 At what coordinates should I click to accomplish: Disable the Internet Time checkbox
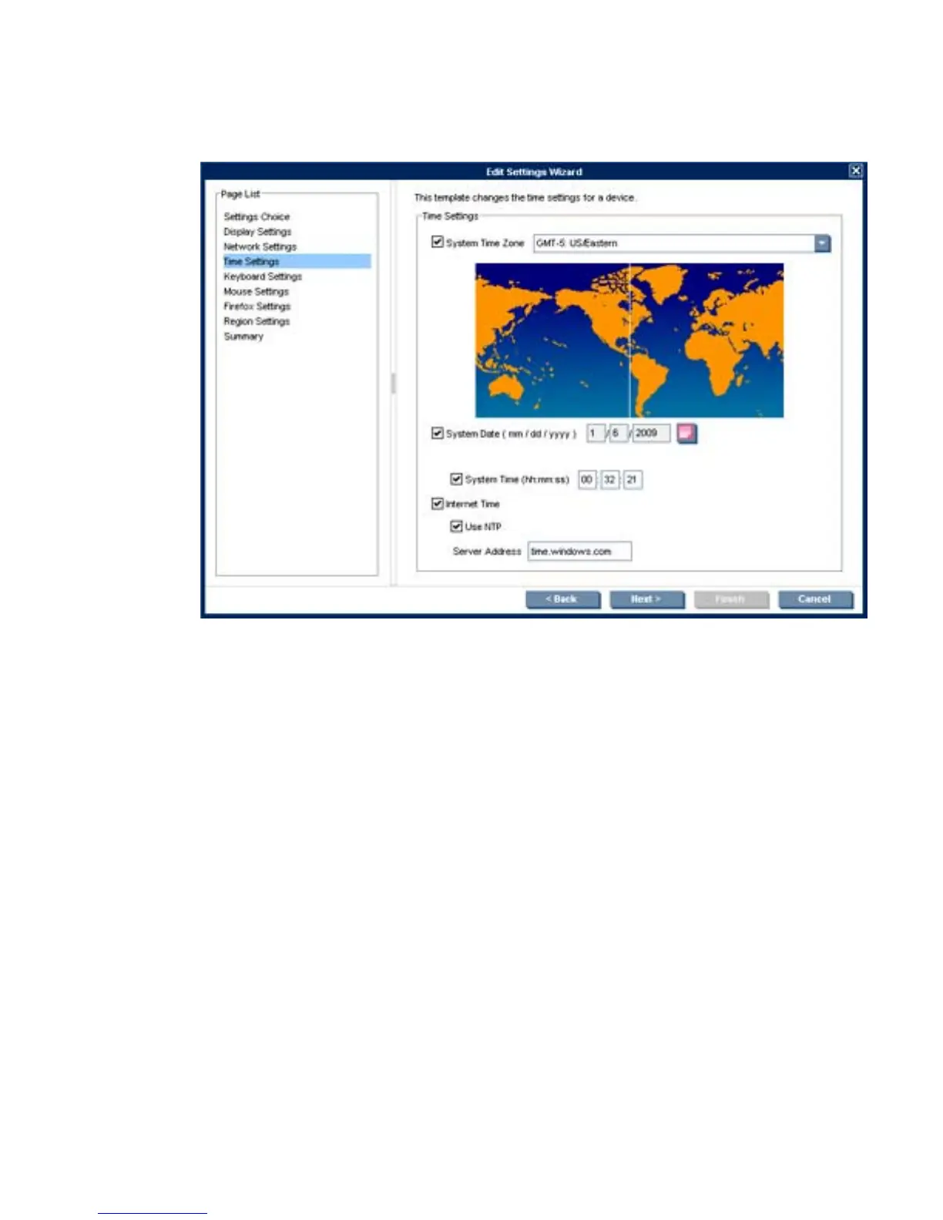tap(438, 503)
